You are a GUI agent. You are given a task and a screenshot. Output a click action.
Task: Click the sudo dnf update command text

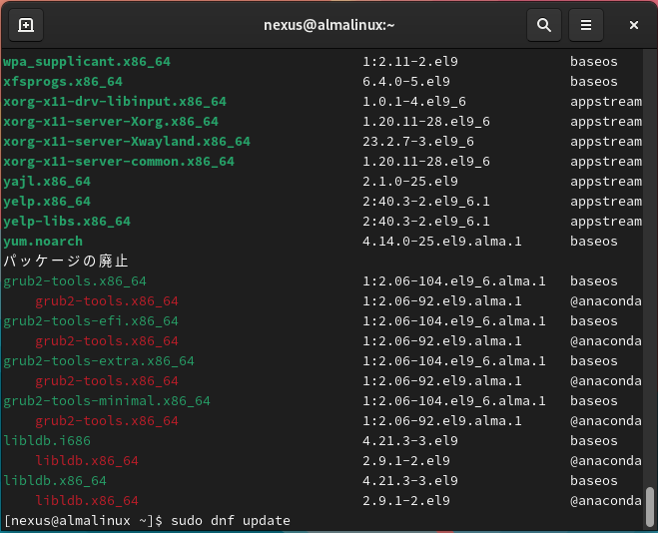[231, 521]
